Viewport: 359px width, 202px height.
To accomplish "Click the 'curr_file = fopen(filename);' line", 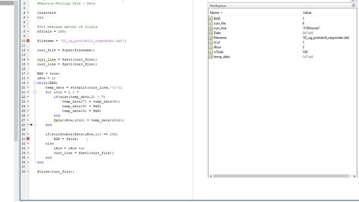I will coord(66,50).
